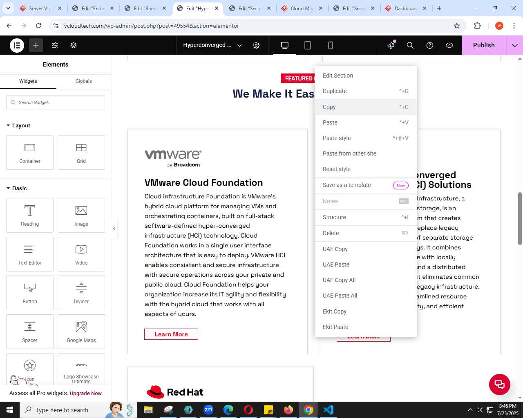Bookmark this page with star icon
The image size is (523, 418).
[457, 26]
